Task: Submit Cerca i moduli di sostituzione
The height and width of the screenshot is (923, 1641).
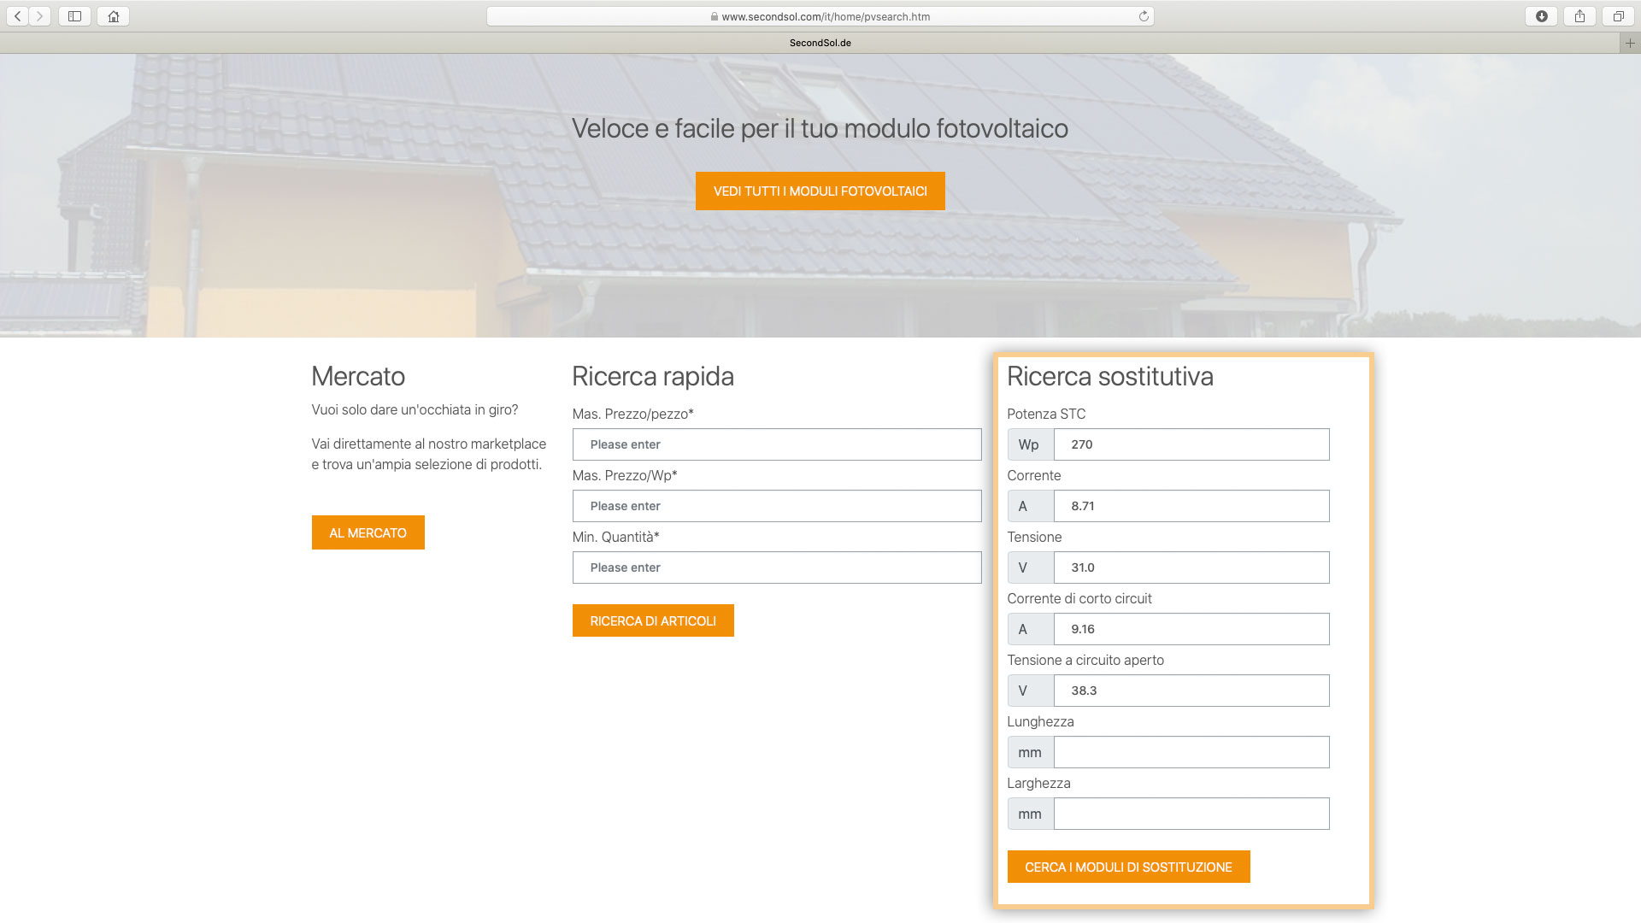Action: tap(1128, 867)
